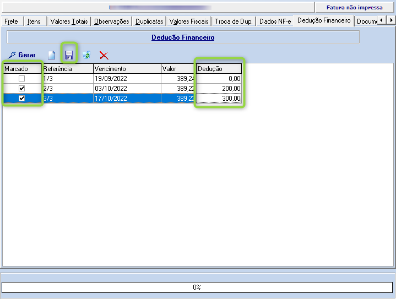The height and width of the screenshot is (299, 396).
Task: Open the Duplicatas tab
Action: coord(149,21)
